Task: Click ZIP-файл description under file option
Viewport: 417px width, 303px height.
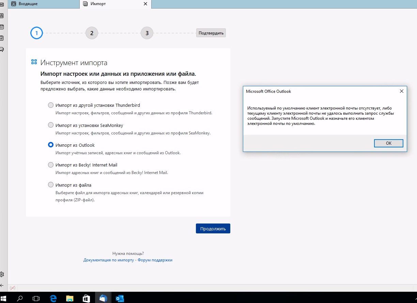Action: tap(129, 196)
